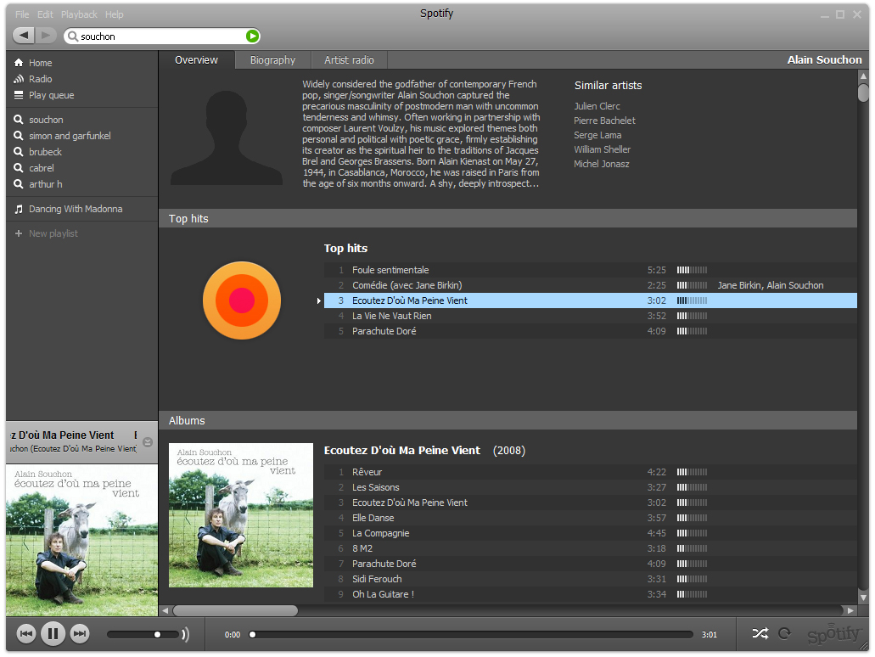875x657 pixels.
Task: Click the artist silhouette placeholder image
Action: point(227,138)
